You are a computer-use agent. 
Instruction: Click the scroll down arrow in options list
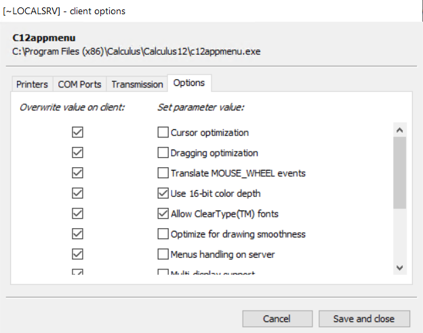pos(399,267)
